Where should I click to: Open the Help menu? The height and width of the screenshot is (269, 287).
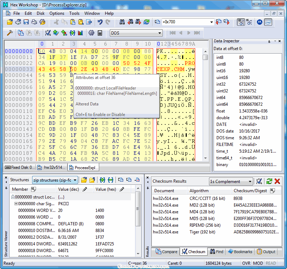pyautogui.click(x=109, y=13)
